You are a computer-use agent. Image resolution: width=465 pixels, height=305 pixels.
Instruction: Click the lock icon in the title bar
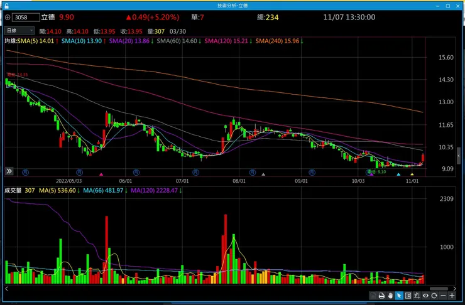tap(6, 6)
